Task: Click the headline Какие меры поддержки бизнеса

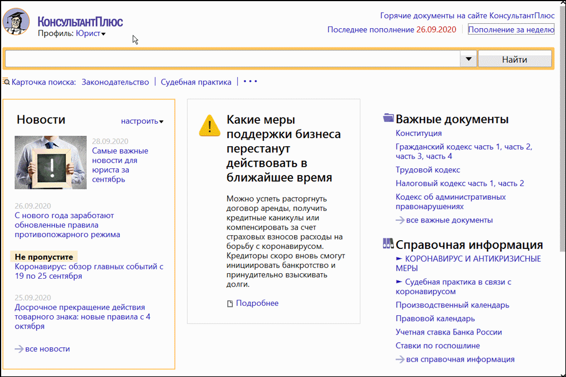Action: 284,148
